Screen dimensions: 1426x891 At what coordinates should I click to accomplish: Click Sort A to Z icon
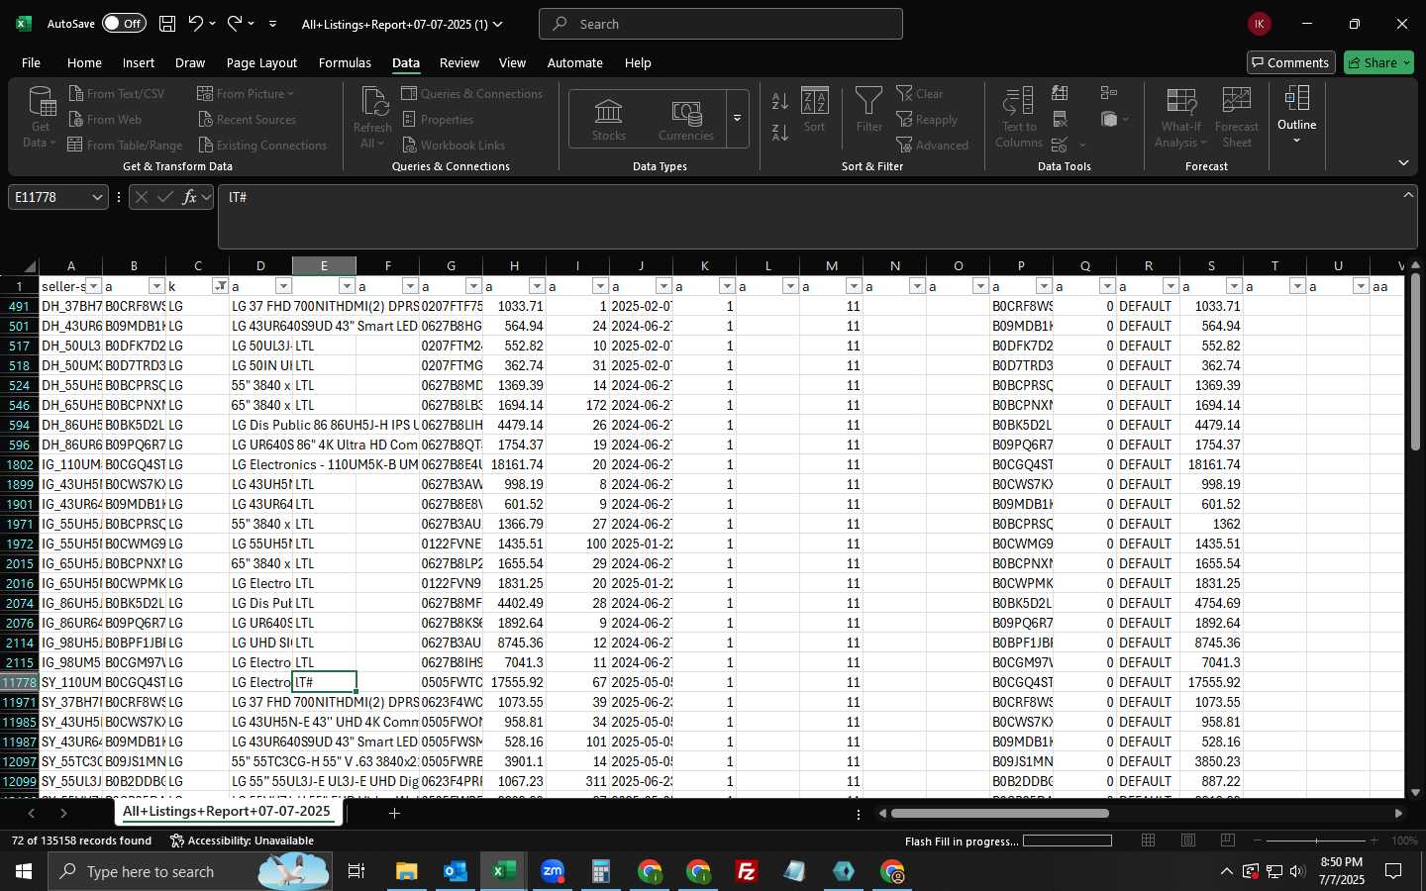780,101
